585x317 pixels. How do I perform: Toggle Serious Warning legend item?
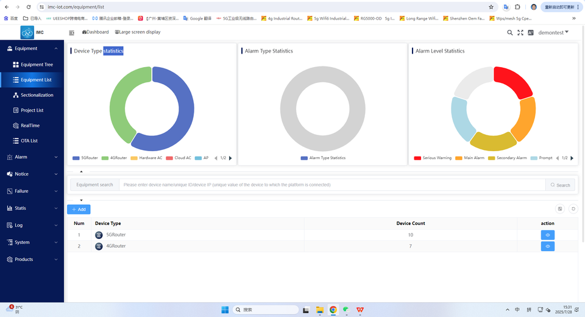[433, 158]
